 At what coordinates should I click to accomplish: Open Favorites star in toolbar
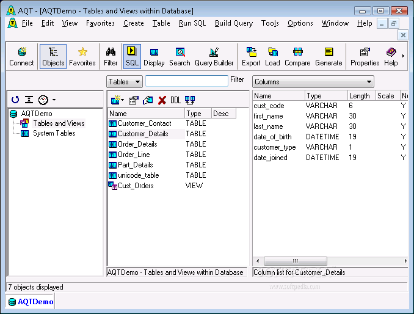[x=82, y=57]
